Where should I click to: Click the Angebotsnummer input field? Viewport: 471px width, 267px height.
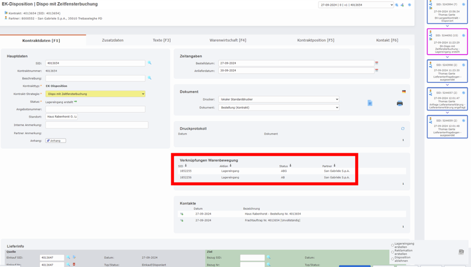pos(95,109)
